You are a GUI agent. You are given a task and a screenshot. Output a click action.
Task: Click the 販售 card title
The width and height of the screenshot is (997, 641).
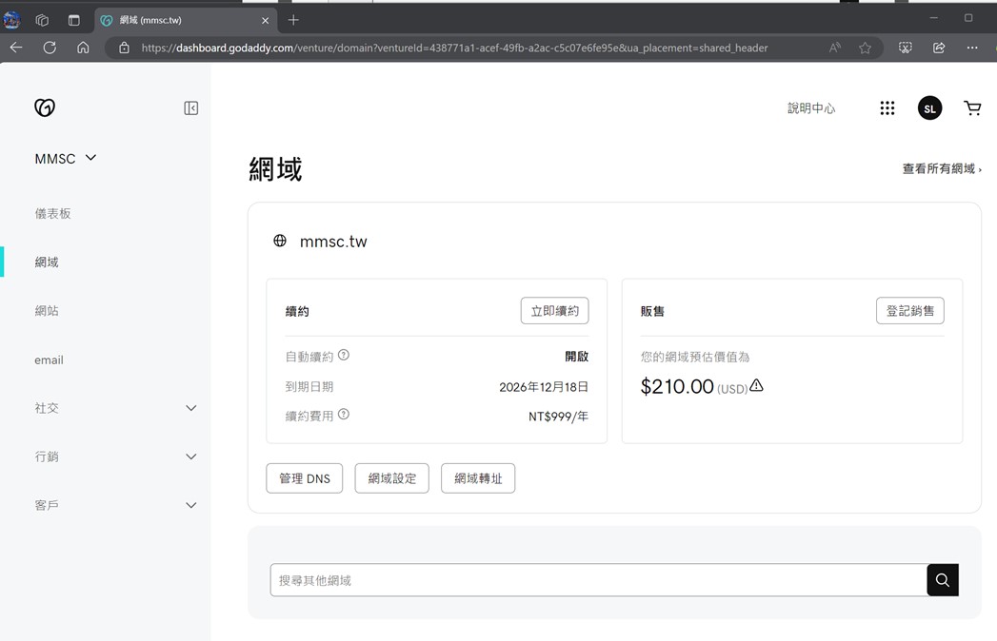(652, 311)
